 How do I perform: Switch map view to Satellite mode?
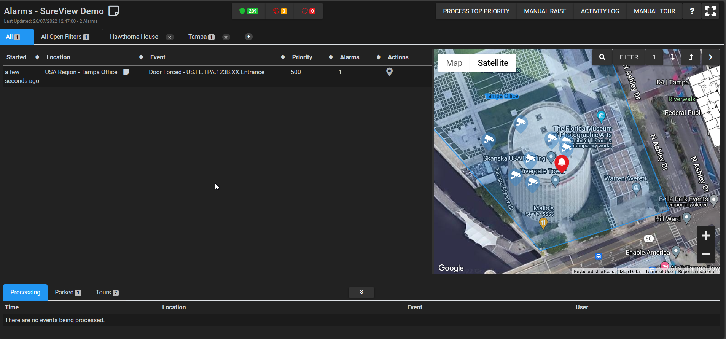point(493,63)
